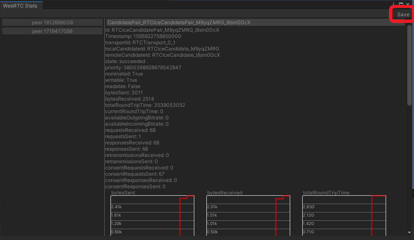Click 'consentResponsesSent: 0' text
The height and width of the screenshot is (240, 414).
click(135, 187)
